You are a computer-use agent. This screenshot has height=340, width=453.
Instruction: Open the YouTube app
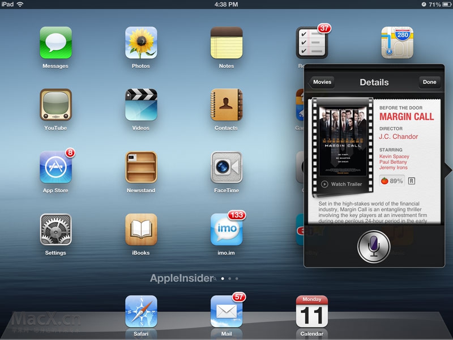[x=55, y=105]
